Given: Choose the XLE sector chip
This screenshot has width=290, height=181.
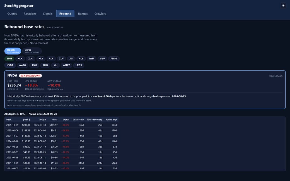Looking at the screenshot, I should pyautogui.click(x=81, y=58).
